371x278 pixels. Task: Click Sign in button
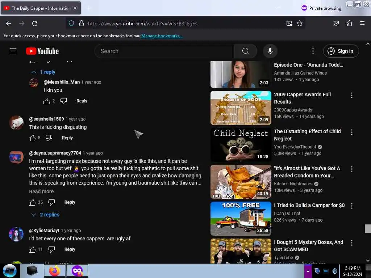[341, 51]
